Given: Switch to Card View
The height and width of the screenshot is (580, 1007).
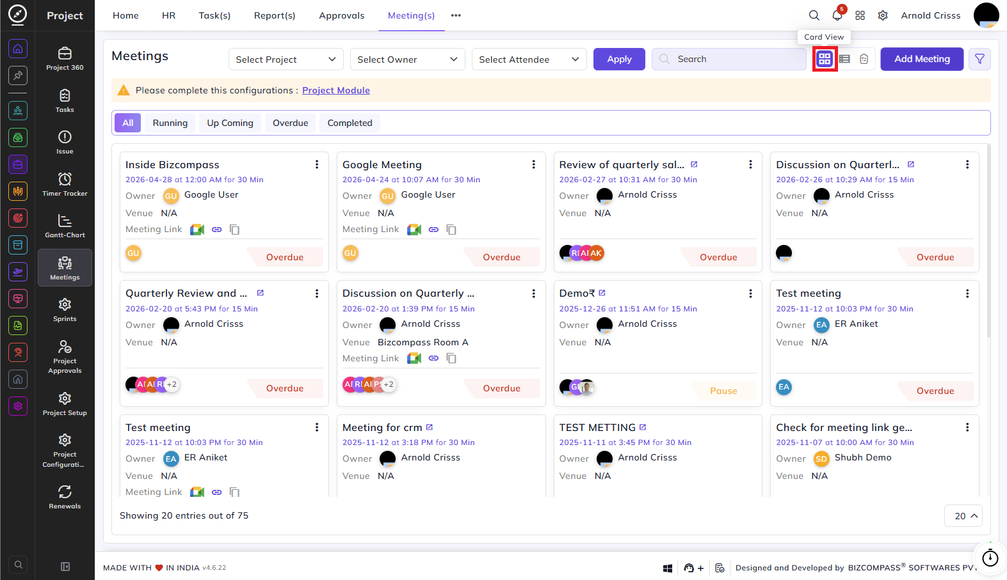Looking at the screenshot, I should [825, 59].
